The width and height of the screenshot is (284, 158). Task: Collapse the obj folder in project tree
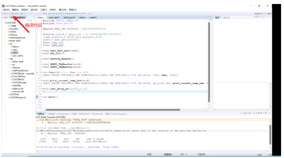(8, 59)
